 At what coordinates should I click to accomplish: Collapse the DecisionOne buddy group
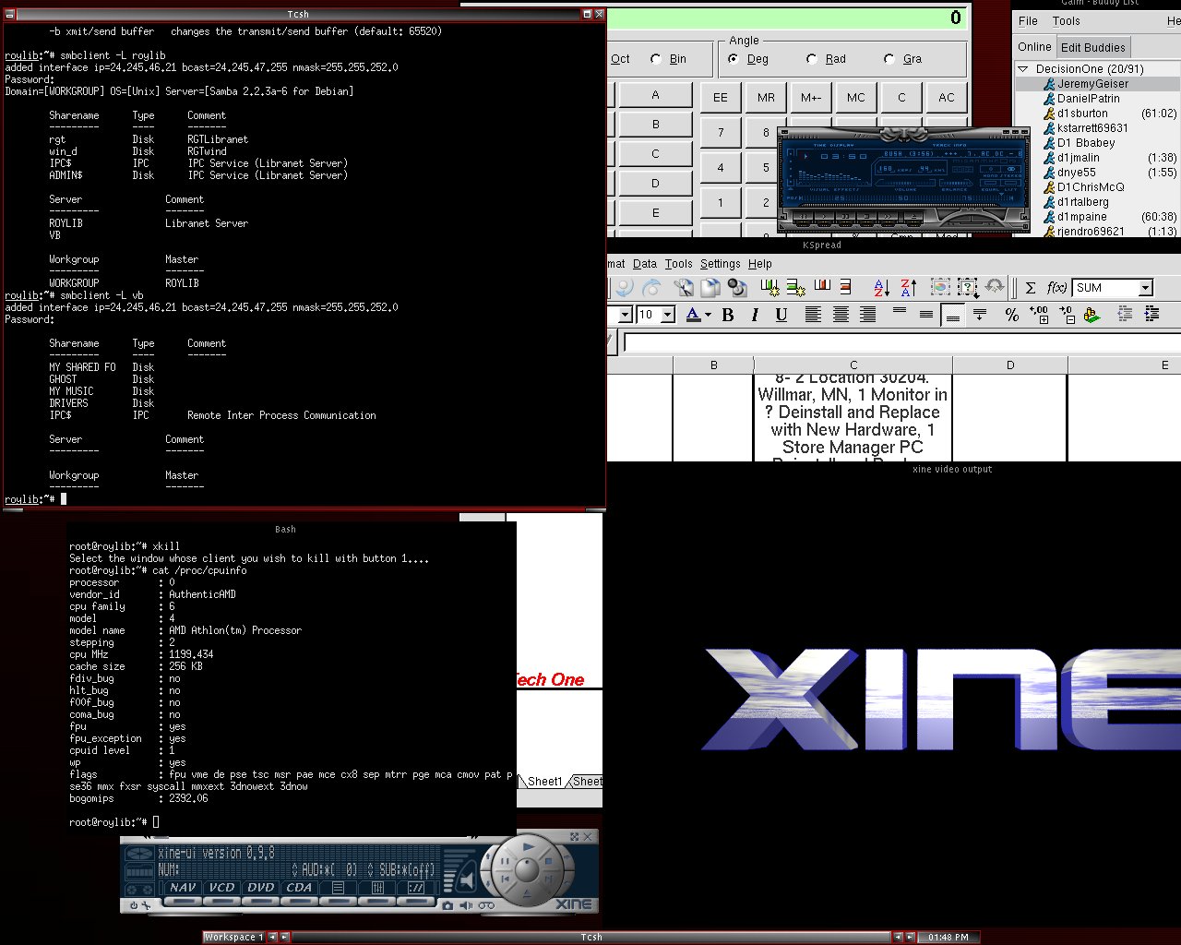click(1023, 69)
